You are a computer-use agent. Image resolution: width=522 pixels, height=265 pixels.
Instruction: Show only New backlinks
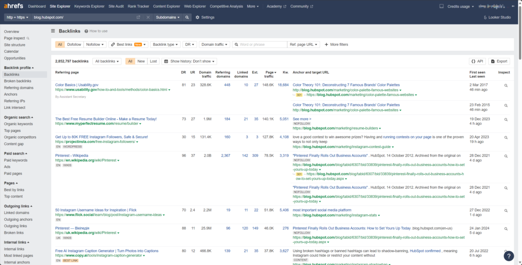coord(141,61)
